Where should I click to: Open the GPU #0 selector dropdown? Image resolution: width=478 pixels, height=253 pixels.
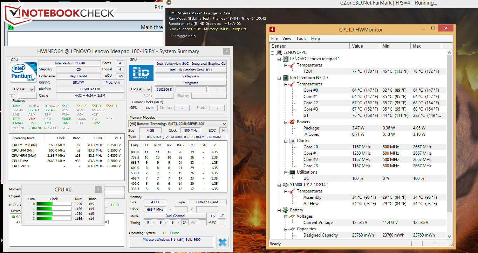point(141,89)
